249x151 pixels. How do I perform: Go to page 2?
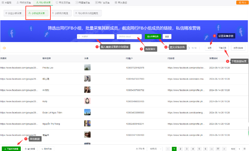click(x=180, y=149)
